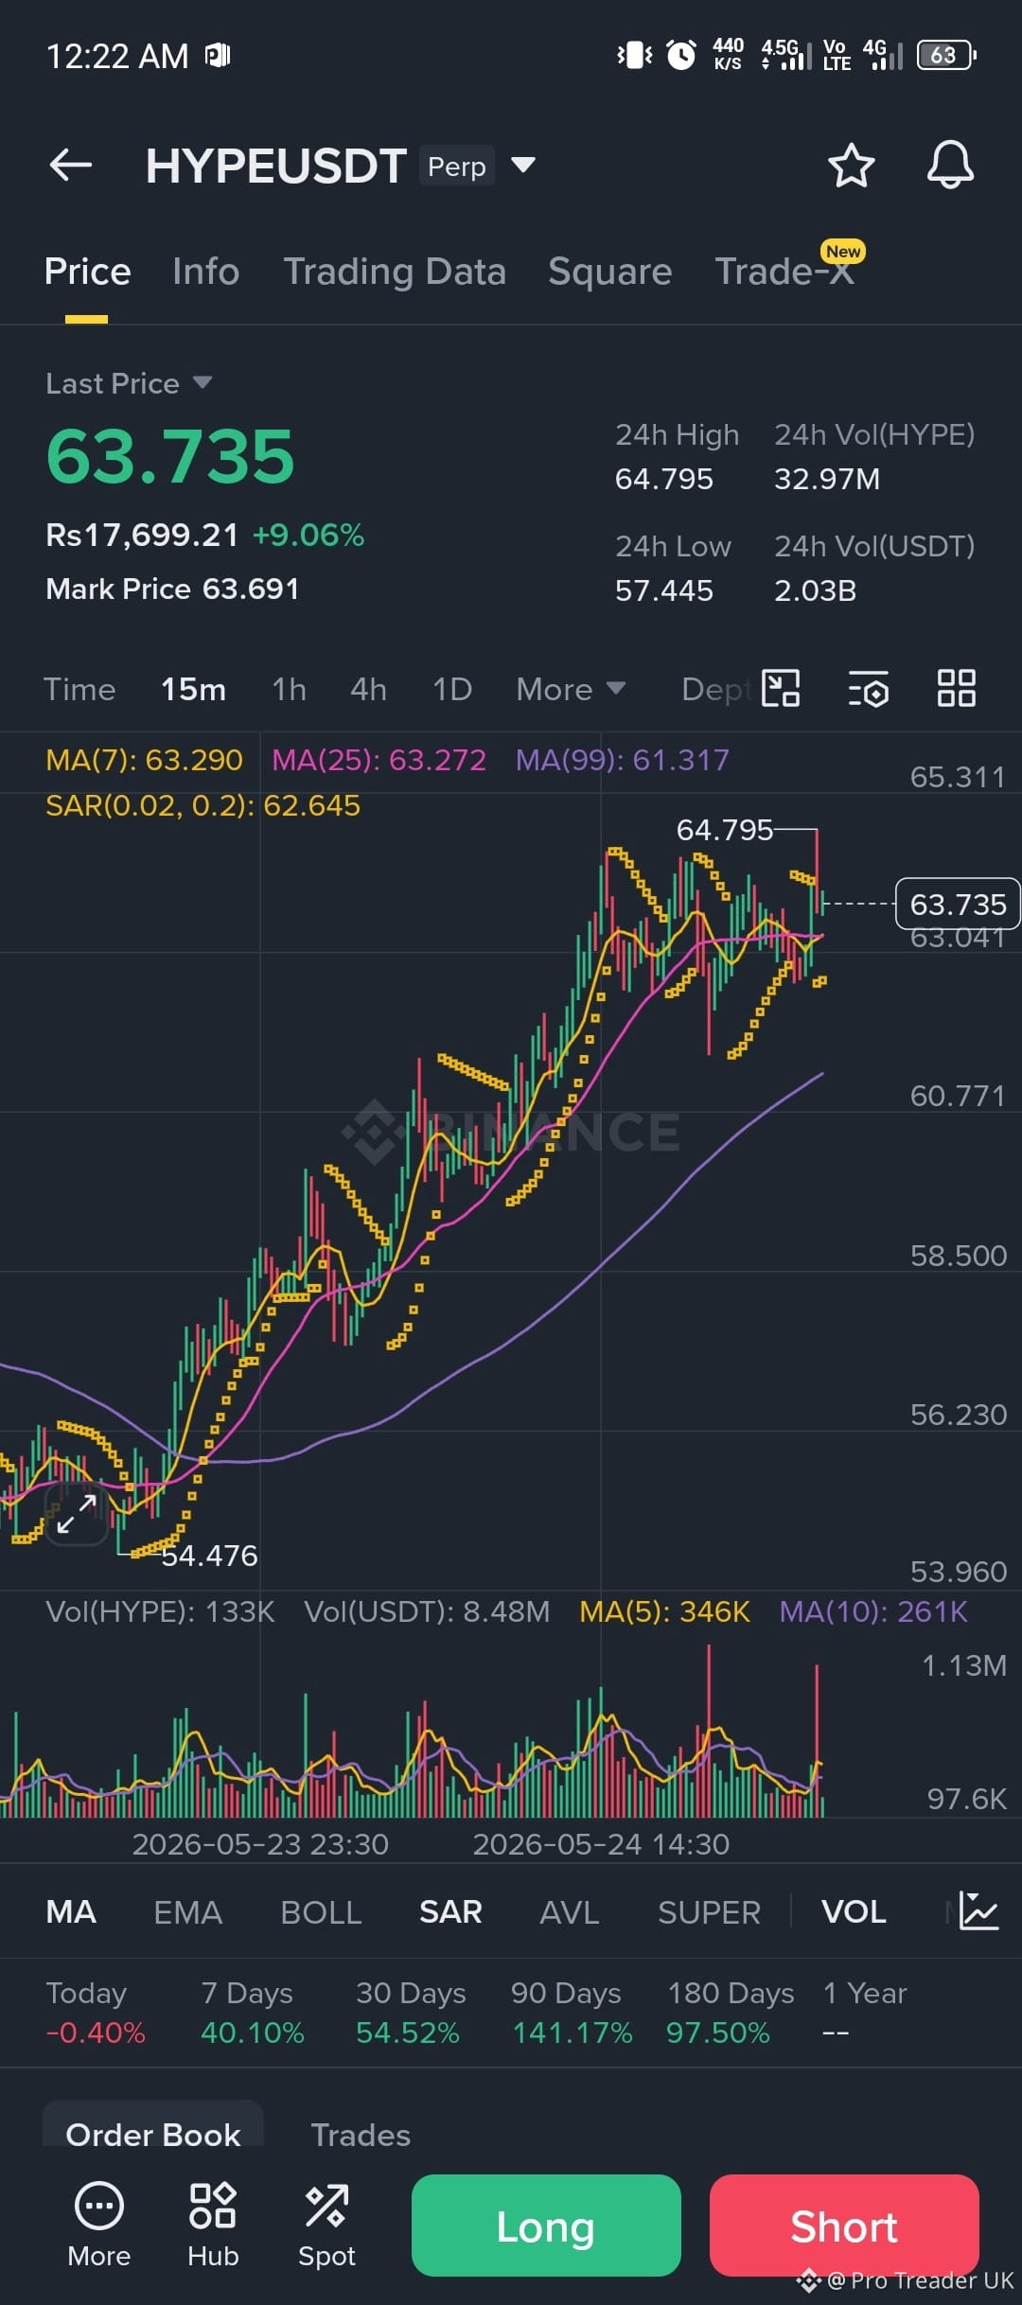
Task: Open the Trade-X tab
Action: pos(785,272)
